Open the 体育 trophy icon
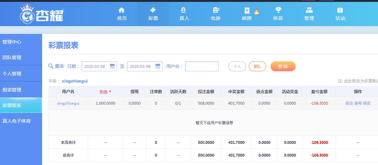This screenshot has height=165, width=378. (x=278, y=10)
